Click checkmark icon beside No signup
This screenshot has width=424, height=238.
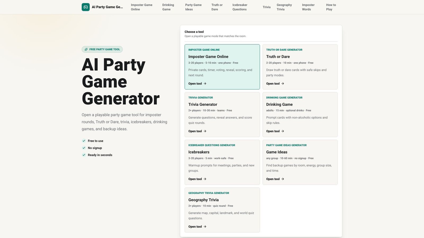click(84, 148)
